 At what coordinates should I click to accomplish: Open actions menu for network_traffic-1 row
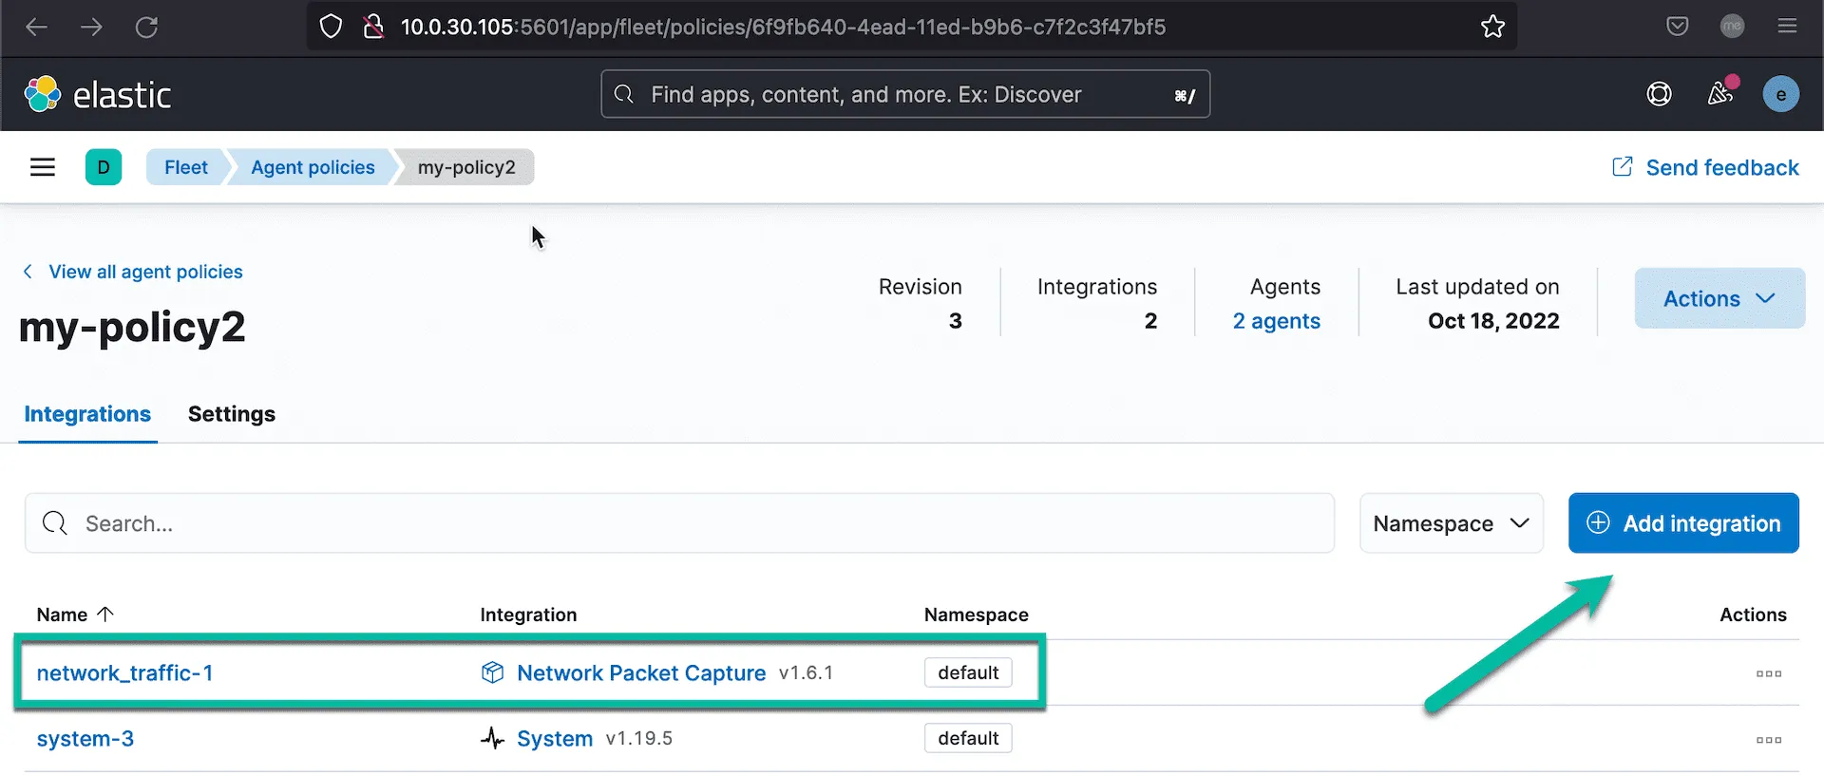click(1768, 673)
